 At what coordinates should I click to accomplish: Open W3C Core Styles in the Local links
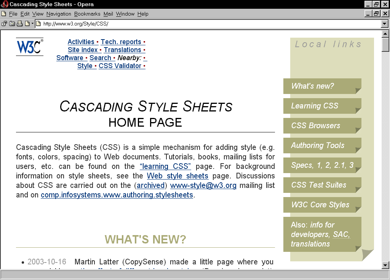coord(322,205)
